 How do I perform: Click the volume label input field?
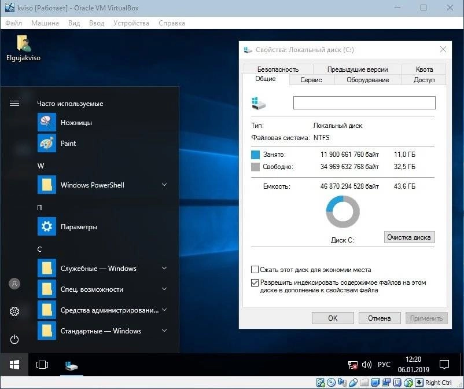pyautogui.click(x=364, y=102)
